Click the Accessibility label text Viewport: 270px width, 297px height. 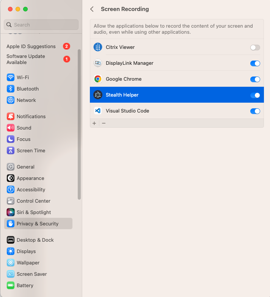(31, 189)
